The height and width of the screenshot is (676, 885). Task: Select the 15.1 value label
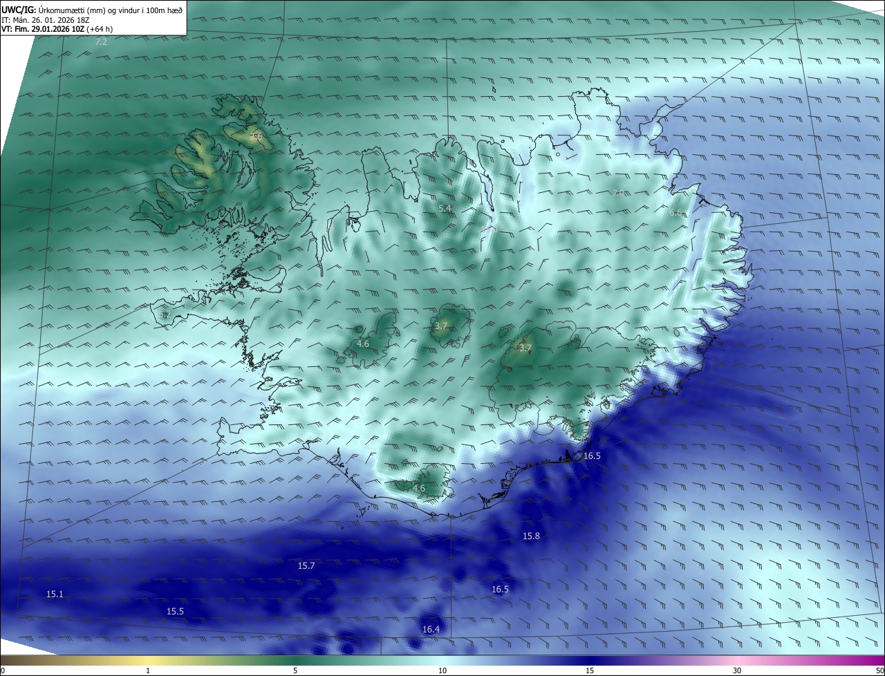click(55, 594)
